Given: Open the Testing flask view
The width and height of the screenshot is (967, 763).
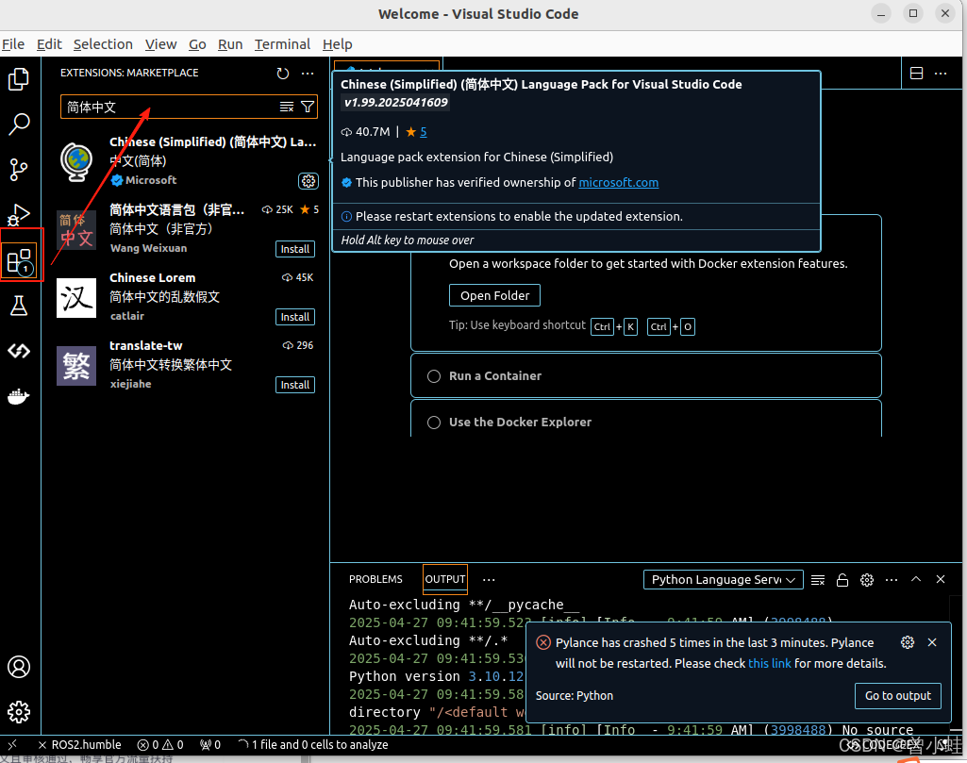Looking at the screenshot, I should [x=19, y=305].
